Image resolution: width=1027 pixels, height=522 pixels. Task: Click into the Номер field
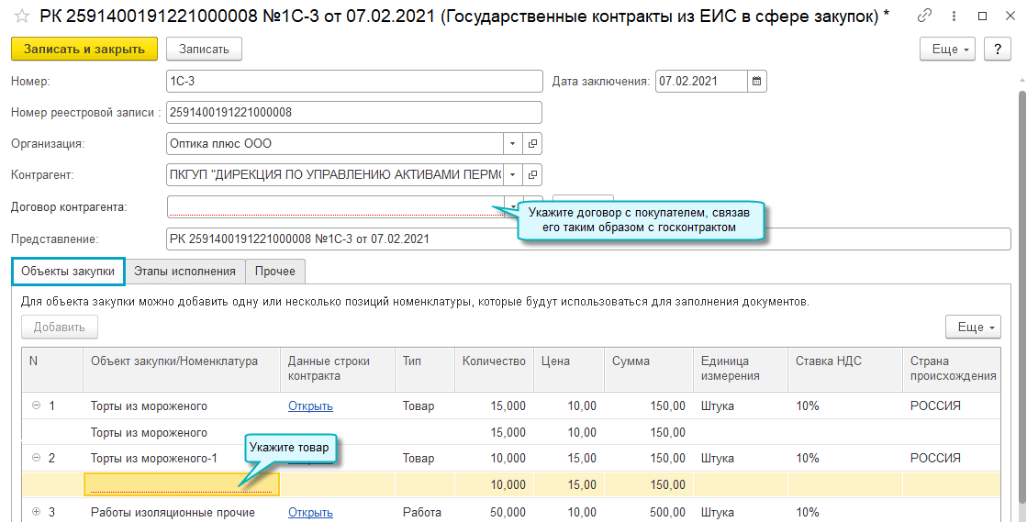354,82
